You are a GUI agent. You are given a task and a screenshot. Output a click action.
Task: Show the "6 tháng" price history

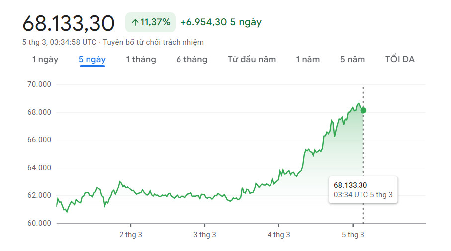(191, 59)
